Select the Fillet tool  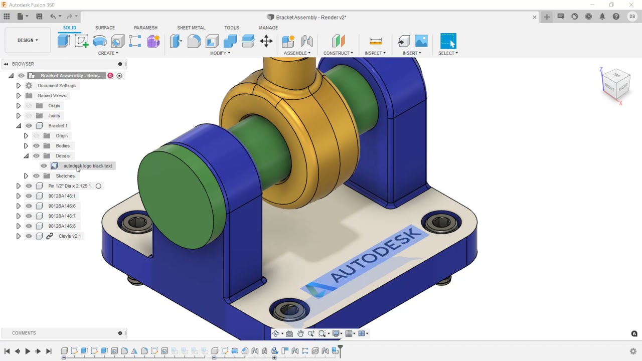[x=194, y=41]
